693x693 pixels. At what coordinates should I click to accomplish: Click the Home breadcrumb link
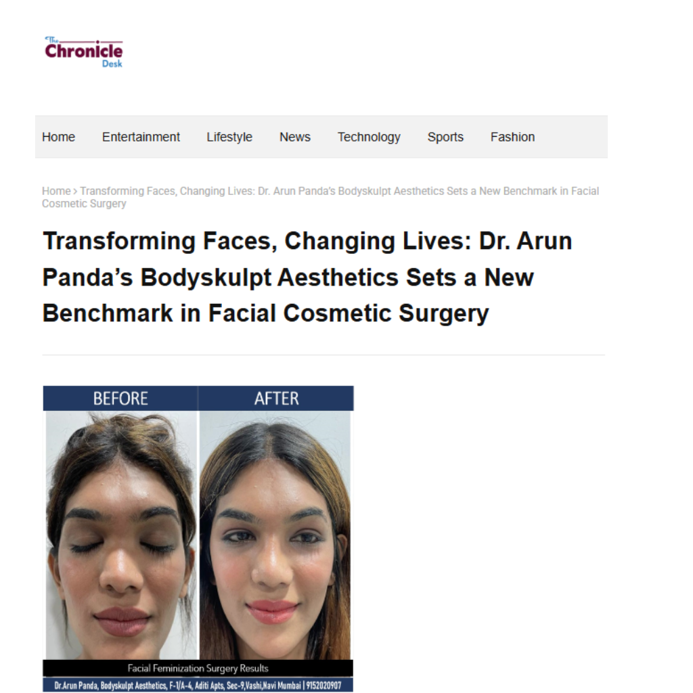56,191
